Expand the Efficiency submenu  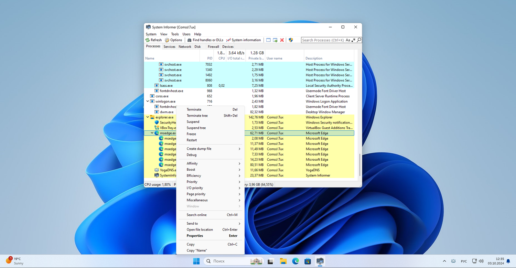coord(210,176)
